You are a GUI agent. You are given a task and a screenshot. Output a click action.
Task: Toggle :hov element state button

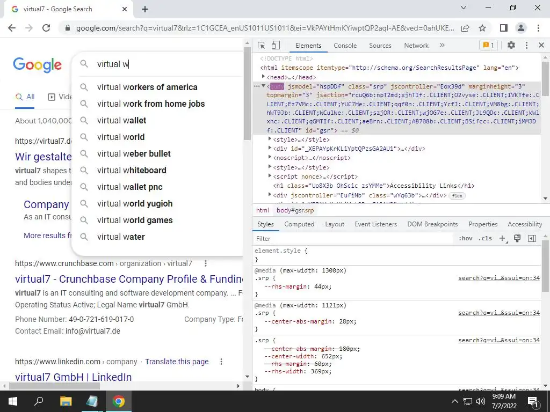(465, 239)
